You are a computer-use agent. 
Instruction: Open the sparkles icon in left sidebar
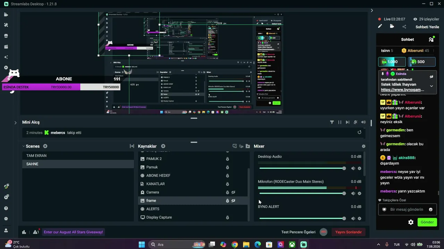point(6,57)
